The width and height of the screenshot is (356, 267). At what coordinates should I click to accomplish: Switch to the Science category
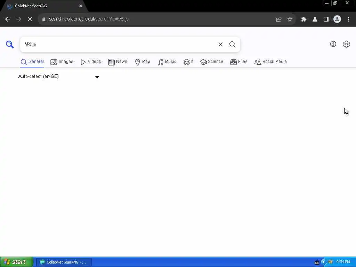click(x=212, y=62)
